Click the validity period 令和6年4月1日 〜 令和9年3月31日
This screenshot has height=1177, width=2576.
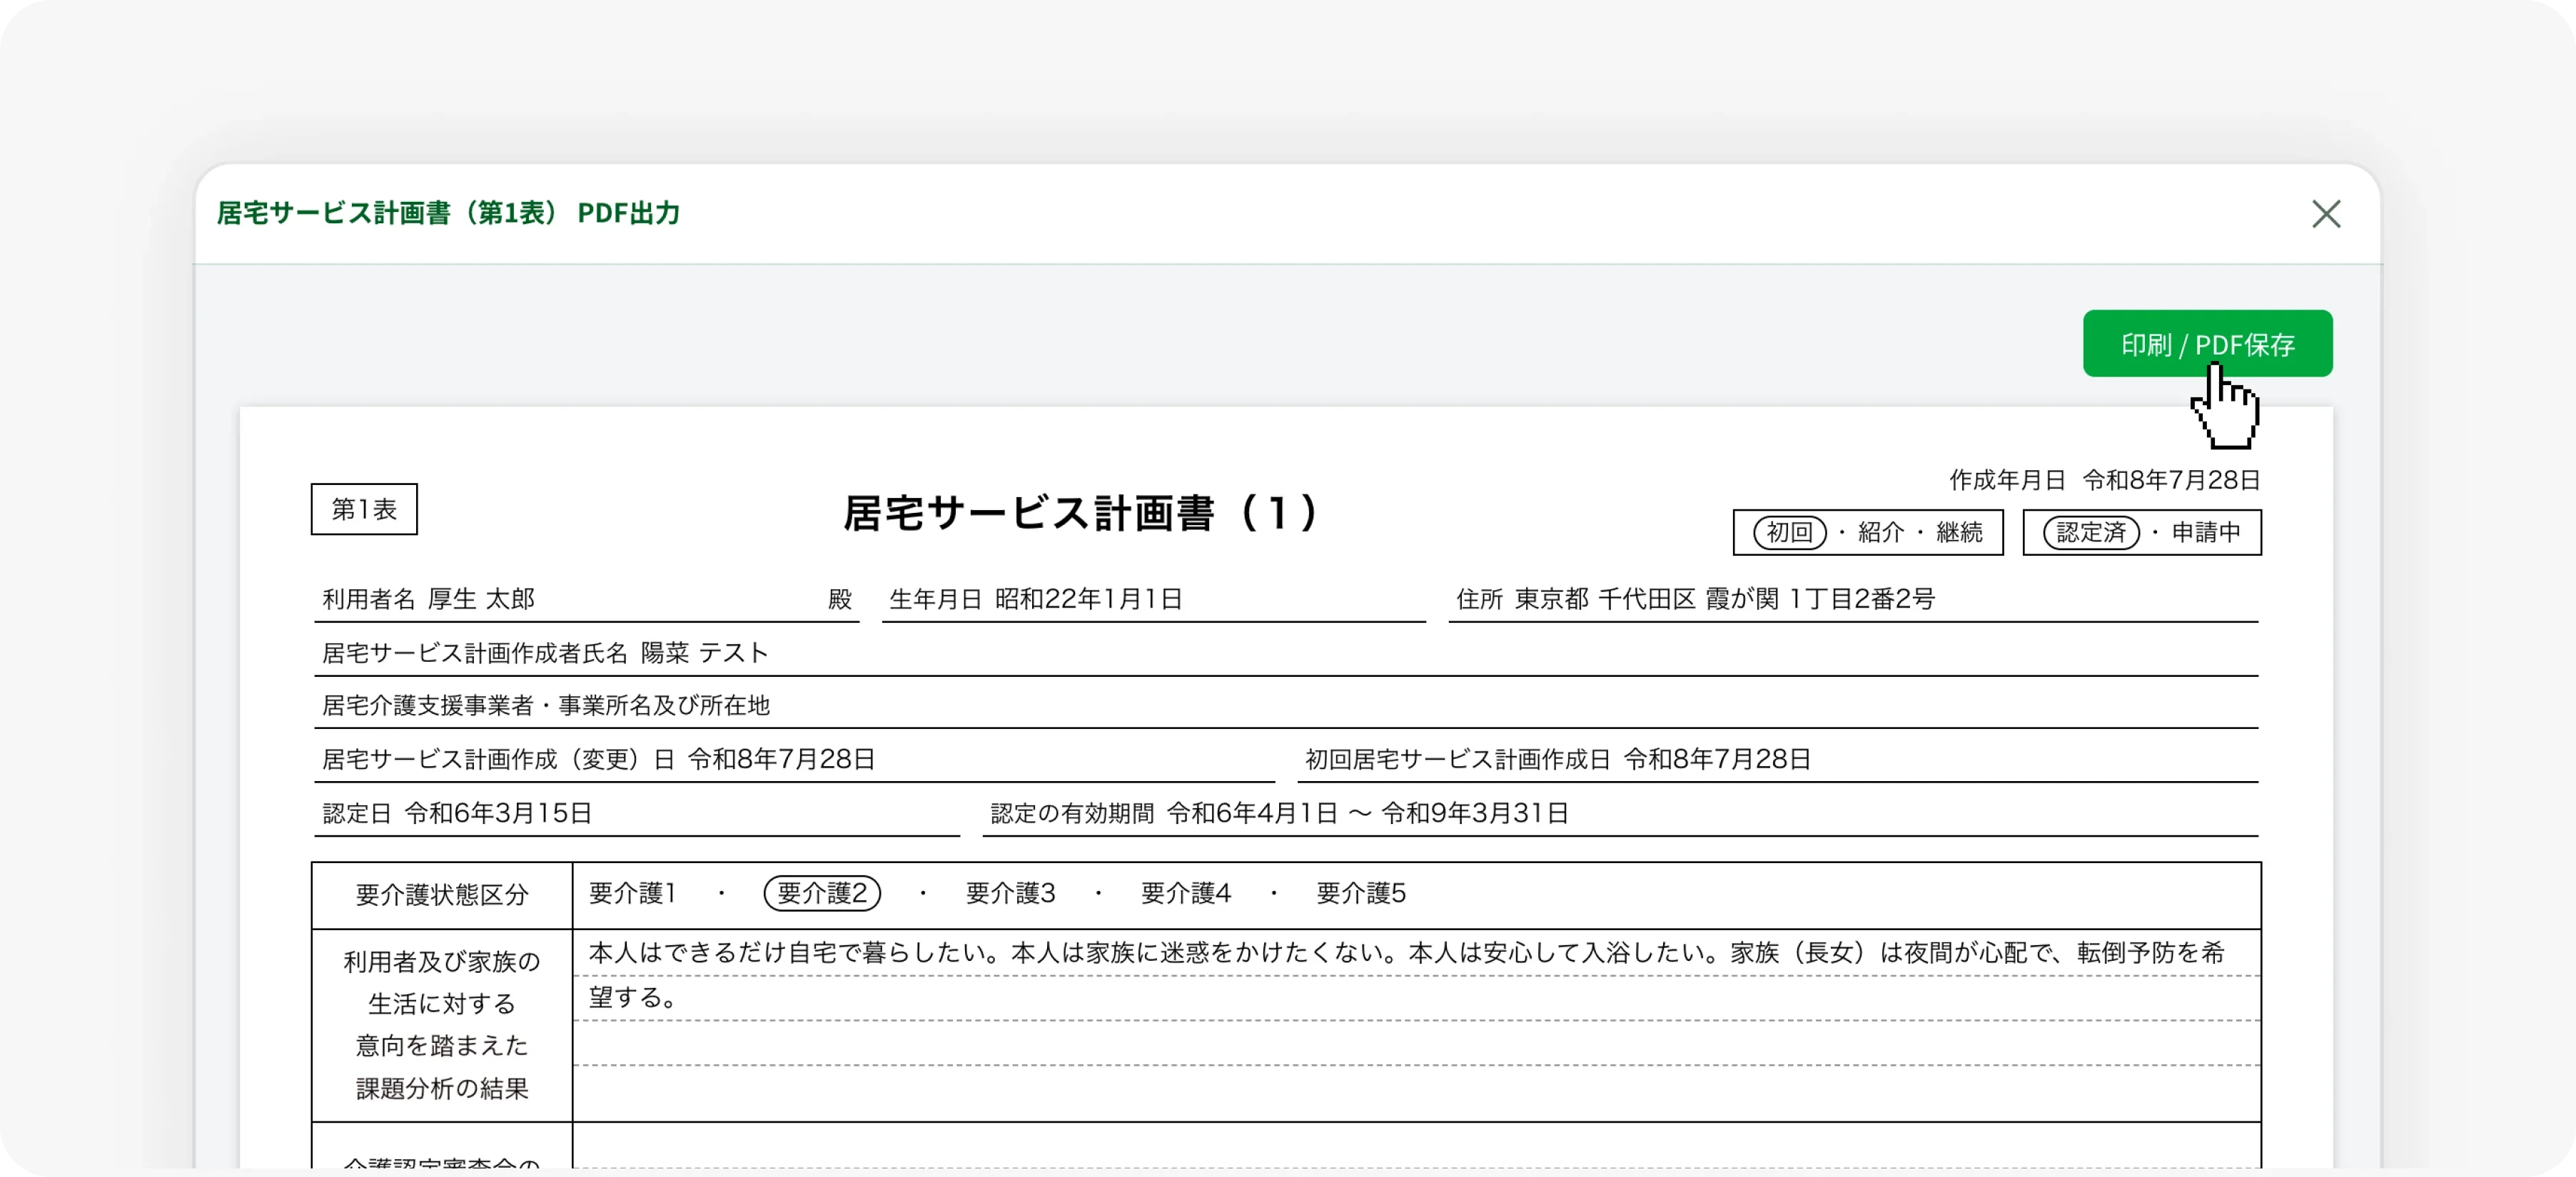coord(1367,813)
